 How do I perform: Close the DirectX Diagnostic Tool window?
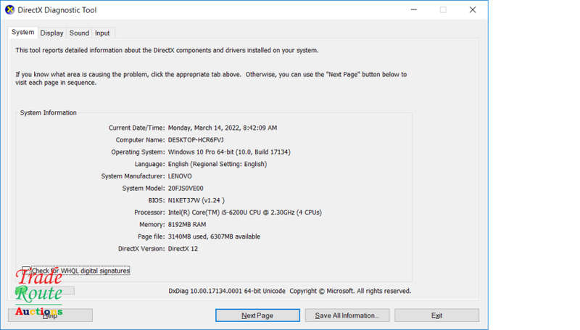473,9
